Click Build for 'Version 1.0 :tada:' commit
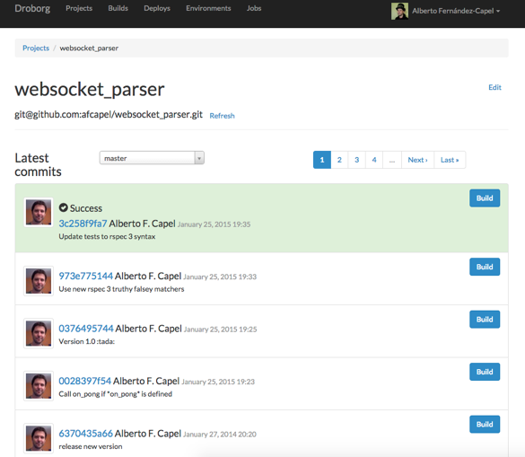525x457 pixels. point(485,320)
